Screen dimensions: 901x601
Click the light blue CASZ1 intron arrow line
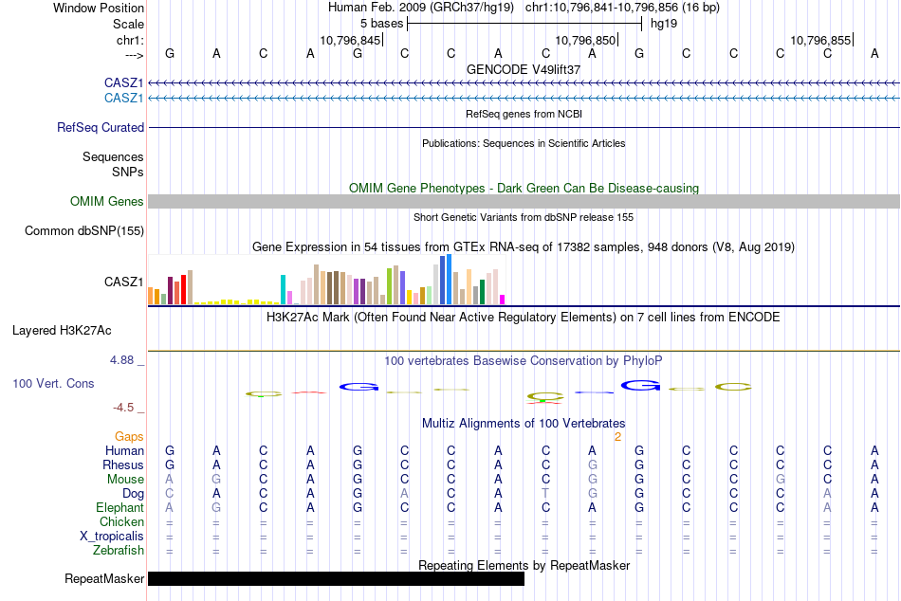[524, 99]
